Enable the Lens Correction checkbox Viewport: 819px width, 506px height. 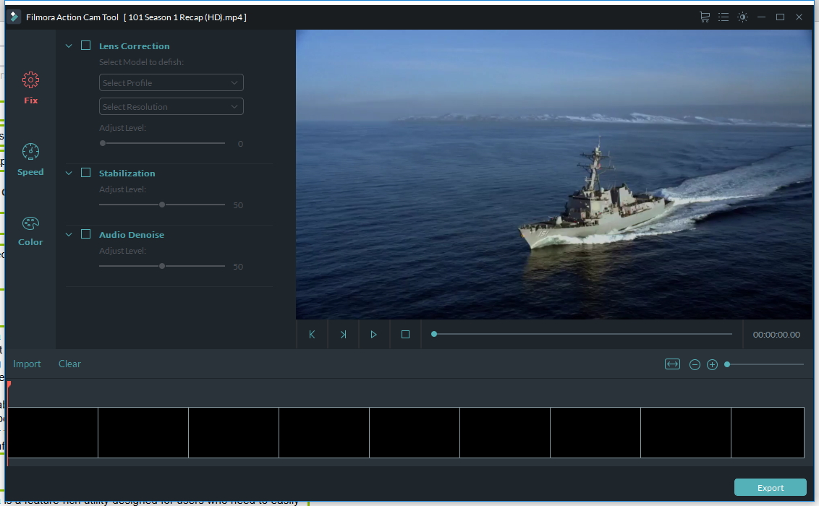point(85,44)
